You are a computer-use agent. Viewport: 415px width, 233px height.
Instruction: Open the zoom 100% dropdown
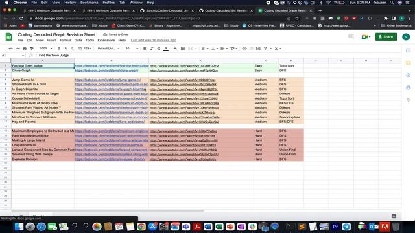[x=46, y=49]
